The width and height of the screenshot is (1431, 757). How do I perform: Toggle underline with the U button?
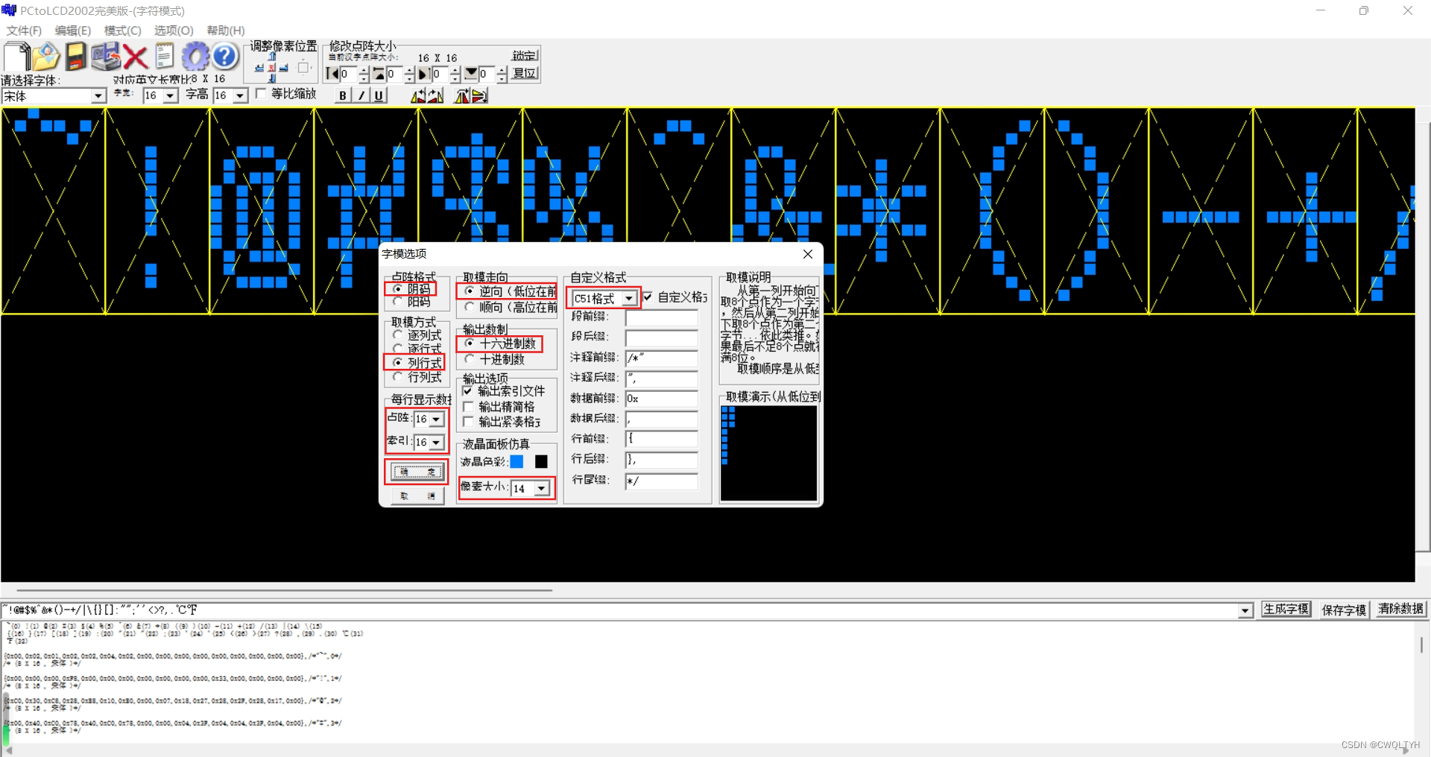click(379, 95)
